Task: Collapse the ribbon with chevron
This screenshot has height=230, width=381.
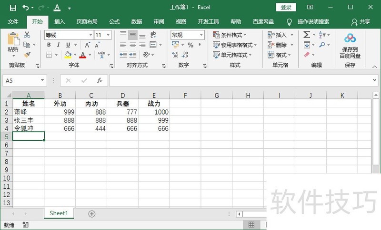Action: point(374,67)
